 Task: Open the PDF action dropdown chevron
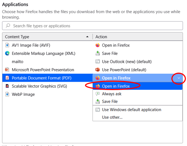[x=179, y=78]
